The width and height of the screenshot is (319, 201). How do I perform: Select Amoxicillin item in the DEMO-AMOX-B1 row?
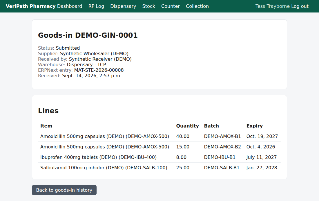tap(105, 137)
